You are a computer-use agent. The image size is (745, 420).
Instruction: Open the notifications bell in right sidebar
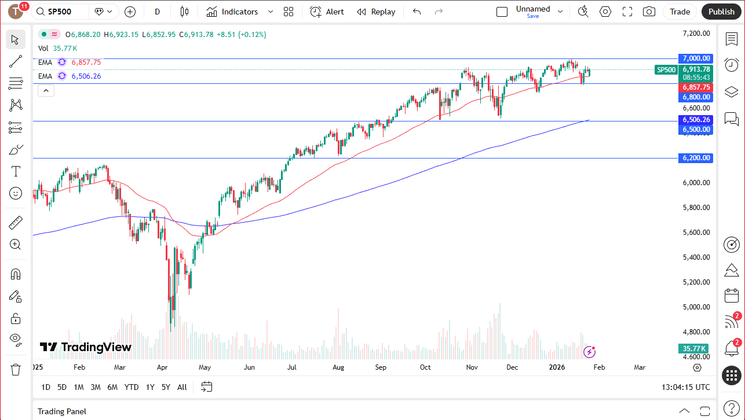point(731,349)
